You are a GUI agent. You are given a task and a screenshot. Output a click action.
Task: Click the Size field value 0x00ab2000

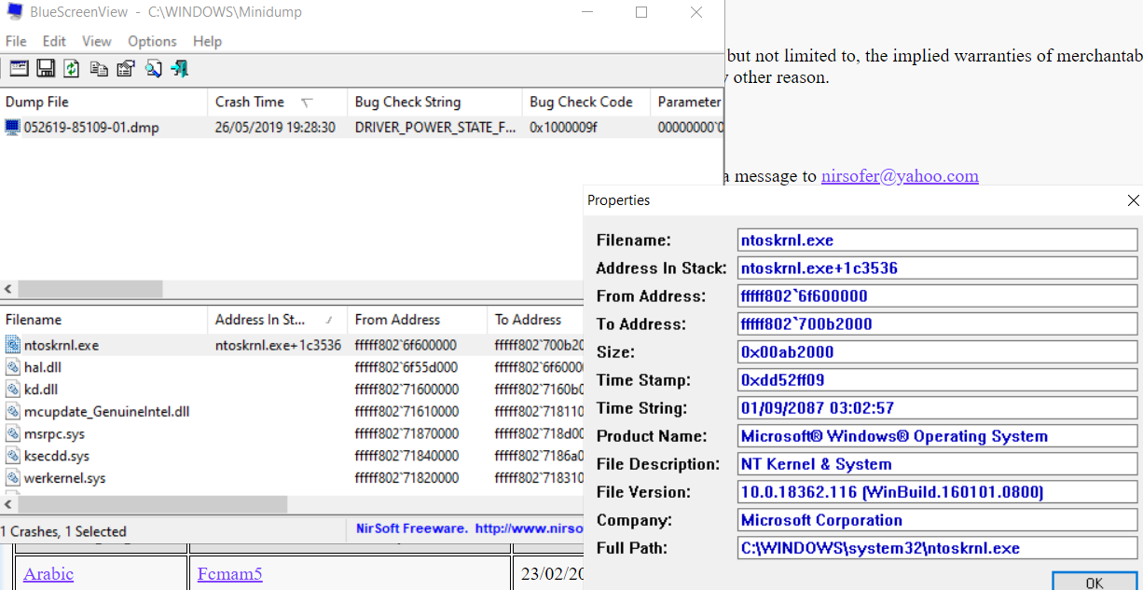click(x=937, y=352)
